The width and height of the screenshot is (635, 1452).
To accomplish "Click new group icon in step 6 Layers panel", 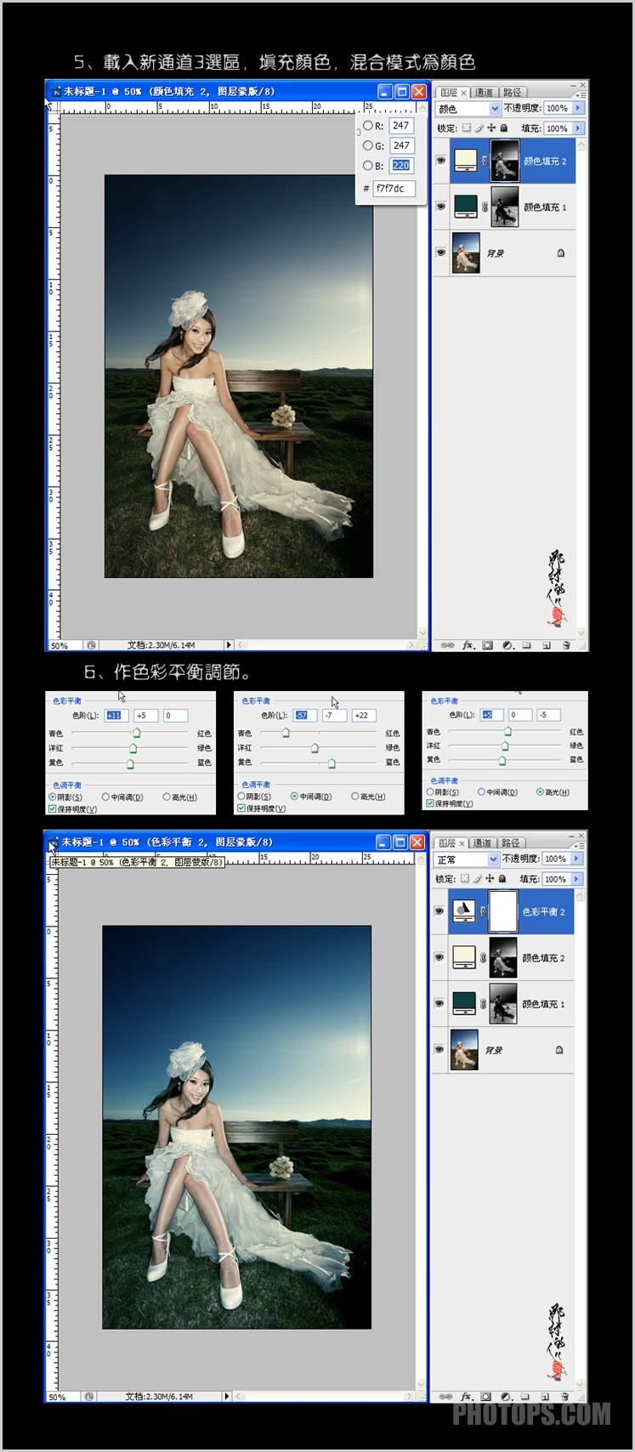I will [x=525, y=1396].
